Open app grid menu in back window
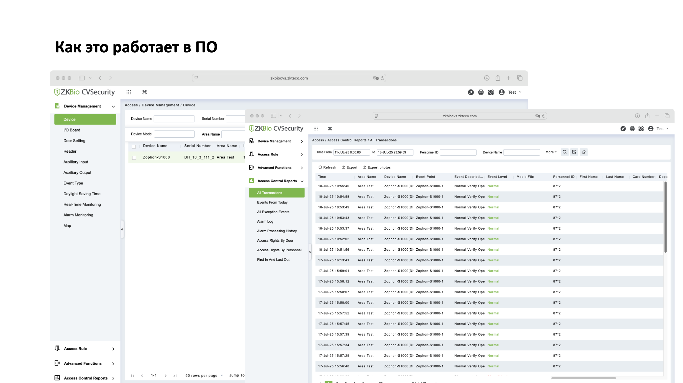 (x=129, y=92)
